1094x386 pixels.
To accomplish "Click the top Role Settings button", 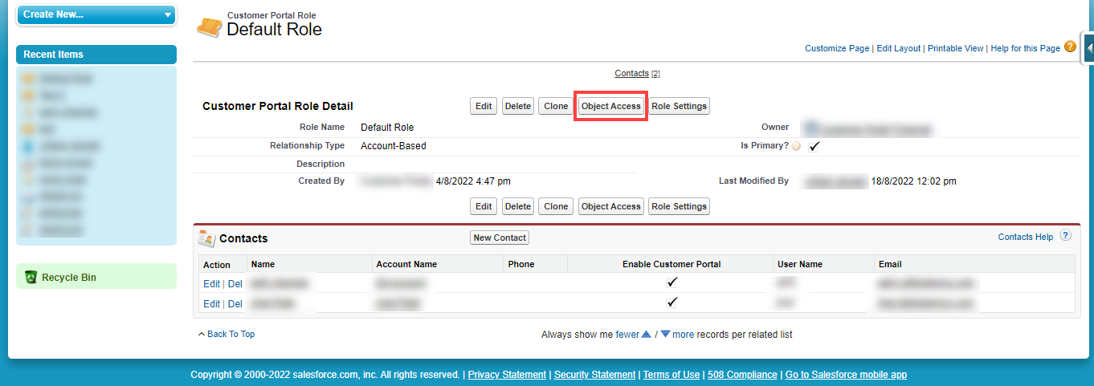I will (679, 106).
